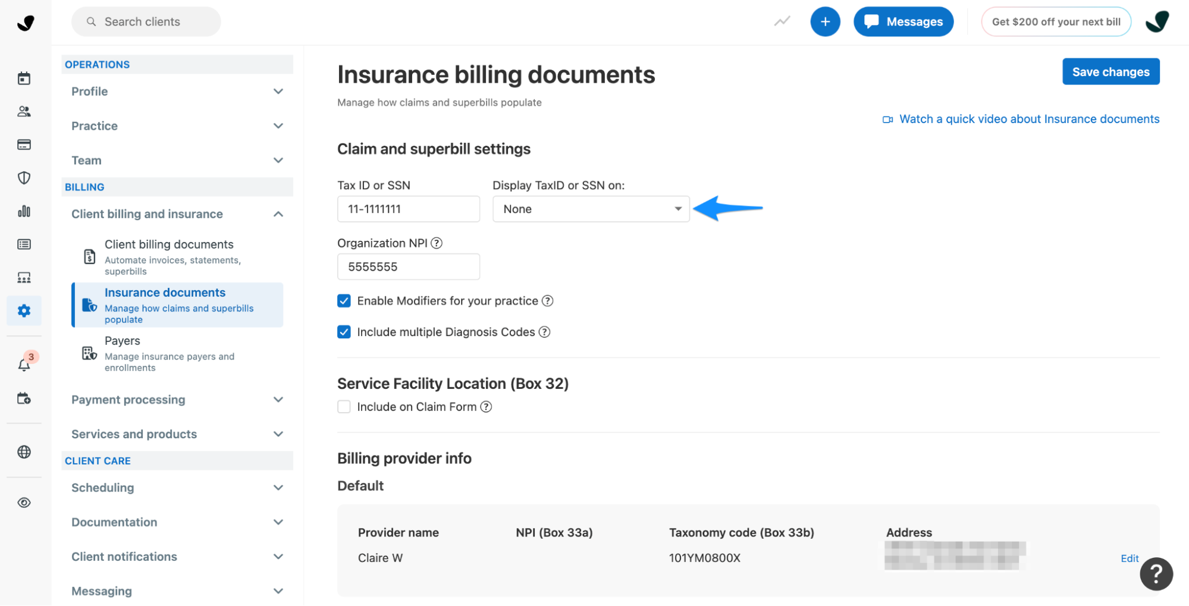Click Enable Modifiers help icon

pos(548,301)
